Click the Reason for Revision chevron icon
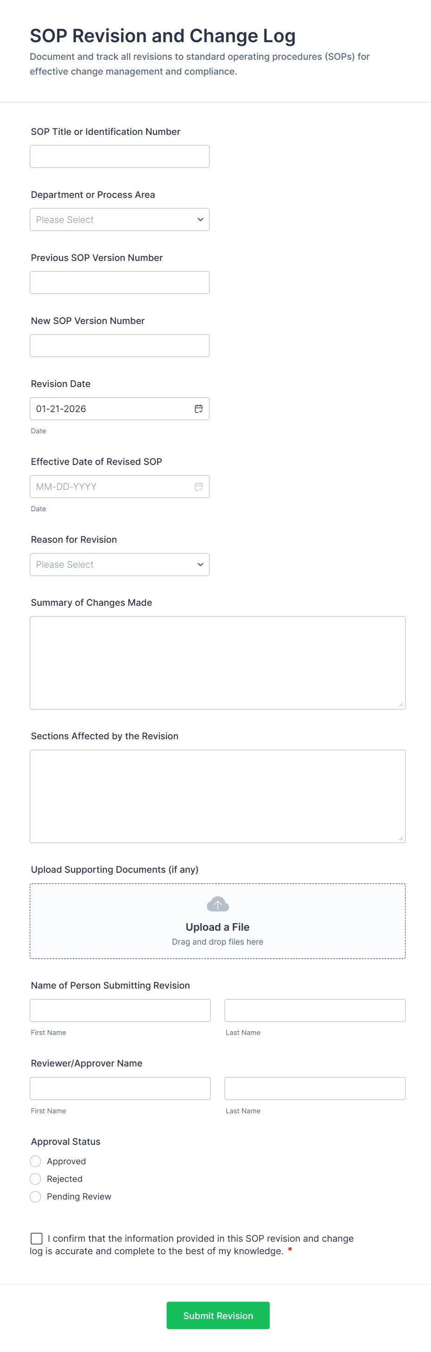This screenshot has width=431, height=1352. pos(200,564)
